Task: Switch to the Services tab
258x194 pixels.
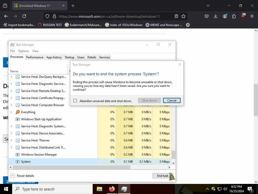Action: 105,57
